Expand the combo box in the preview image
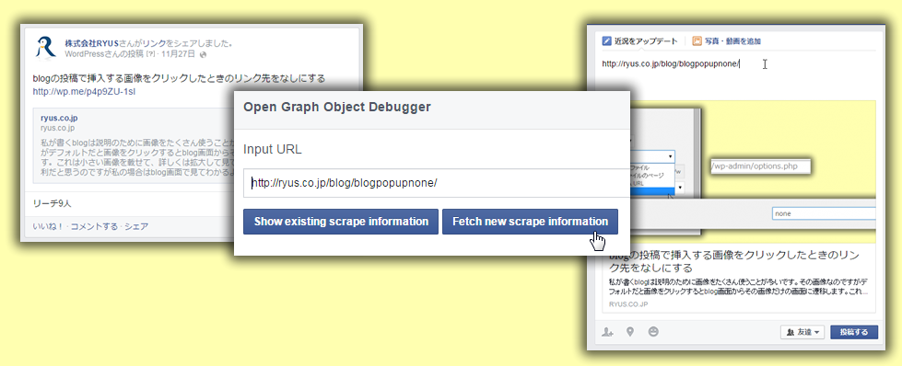The image size is (902, 366). point(671,156)
